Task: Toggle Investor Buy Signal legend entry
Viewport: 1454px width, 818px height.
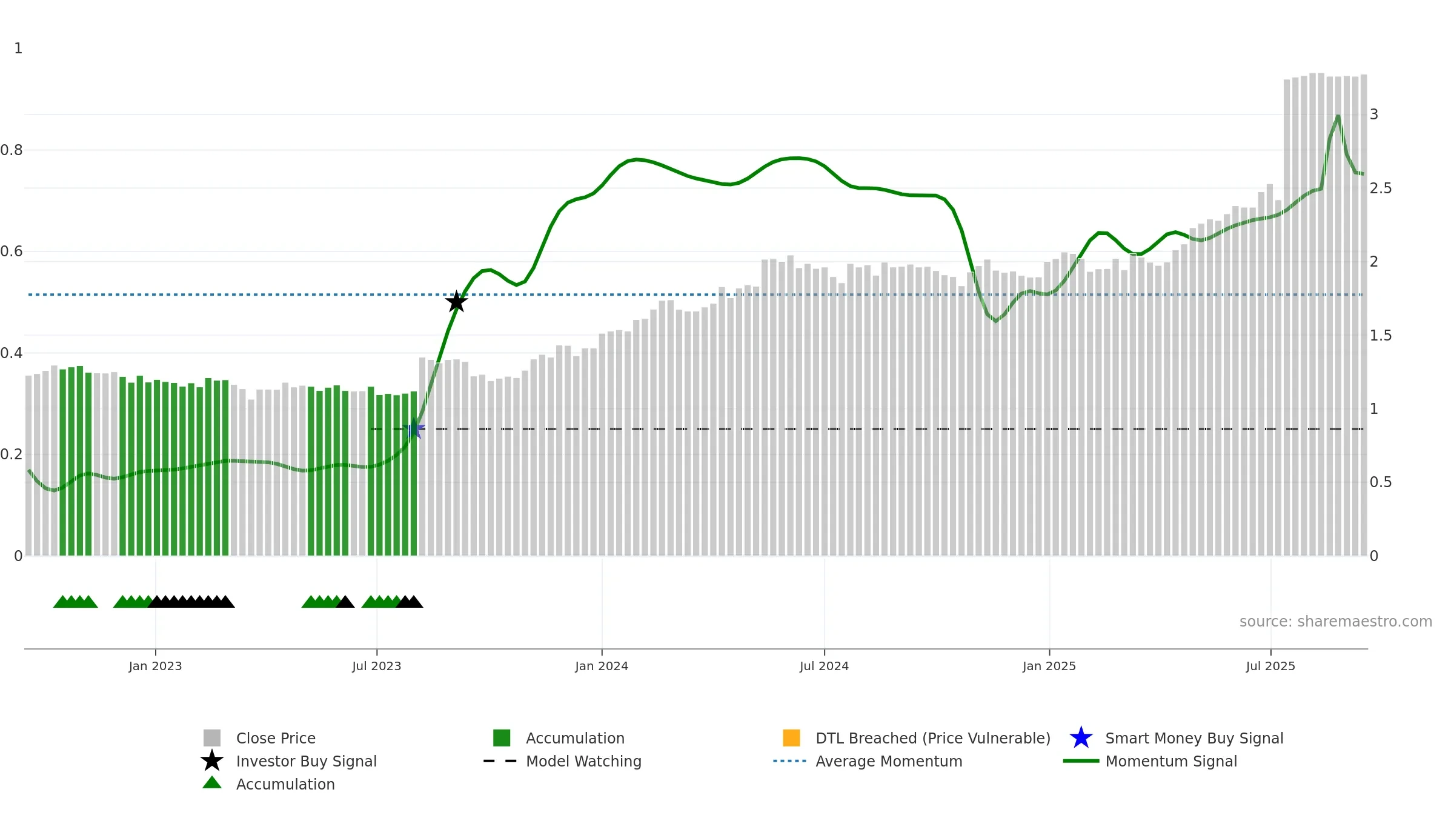Action: [x=289, y=761]
